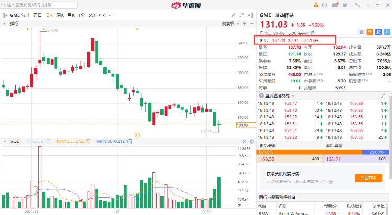Select the 周K weekly candlestick tab
The height and width of the screenshot is (215, 392).
[x=60, y=15]
